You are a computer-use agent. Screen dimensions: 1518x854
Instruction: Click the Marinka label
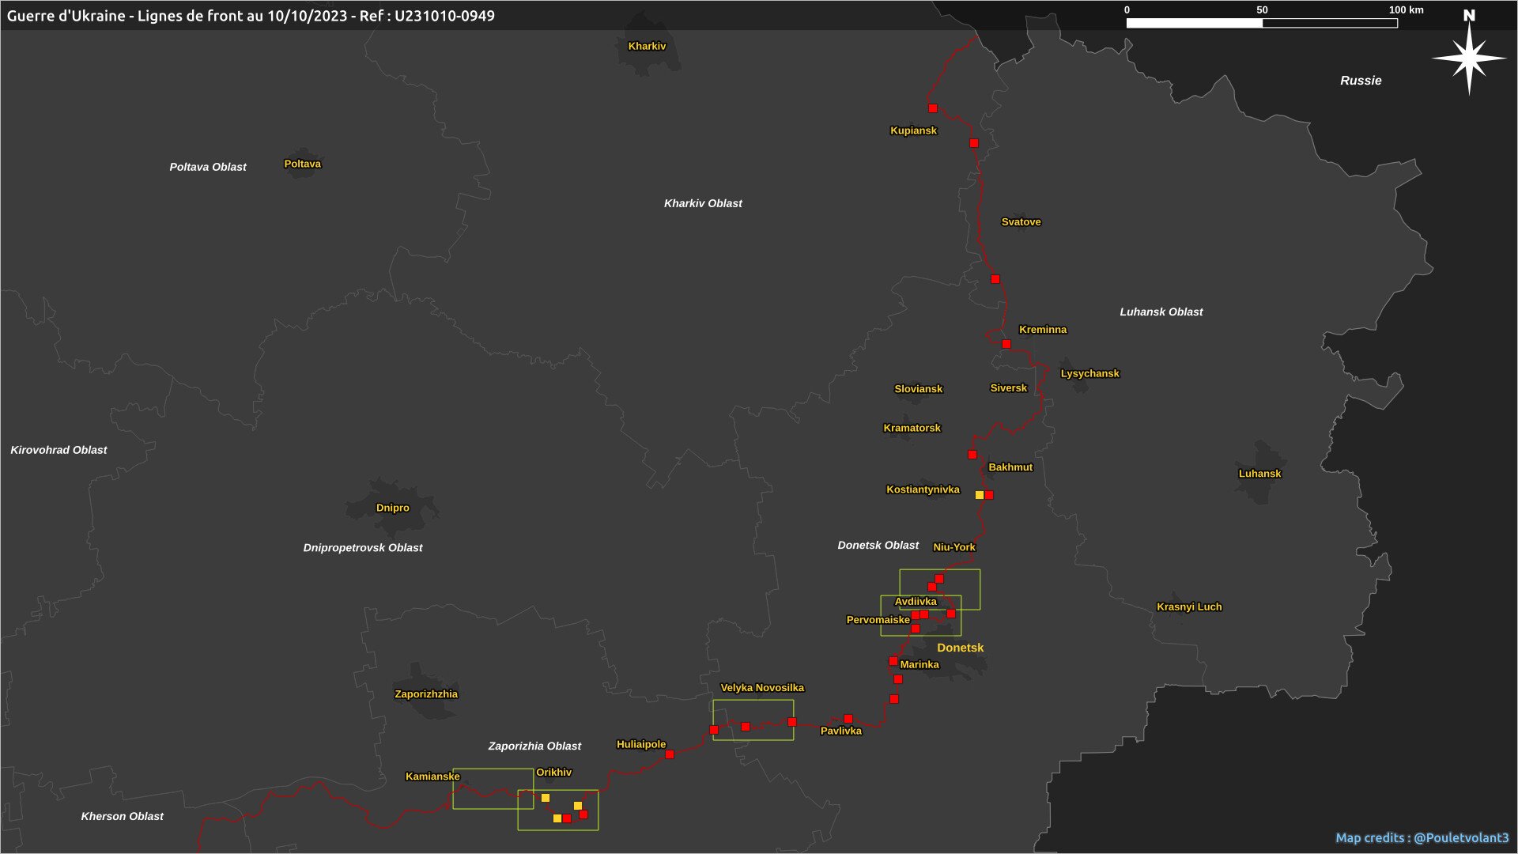919,665
